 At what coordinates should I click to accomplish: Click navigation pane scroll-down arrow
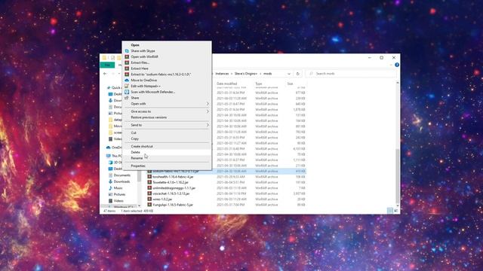[139, 206]
